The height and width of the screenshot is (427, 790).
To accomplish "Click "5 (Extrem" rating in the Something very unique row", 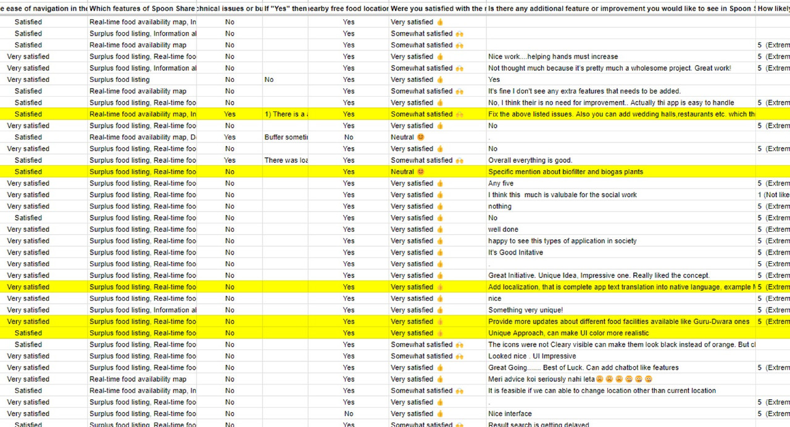I will point(773,310).
